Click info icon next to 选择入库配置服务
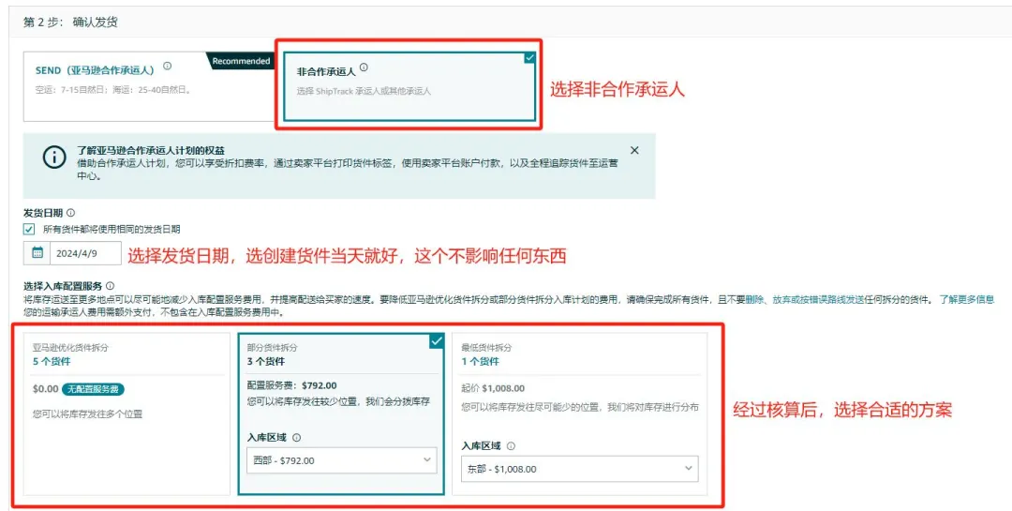This screenshot has height=511, width=1012. pos(110,286)
